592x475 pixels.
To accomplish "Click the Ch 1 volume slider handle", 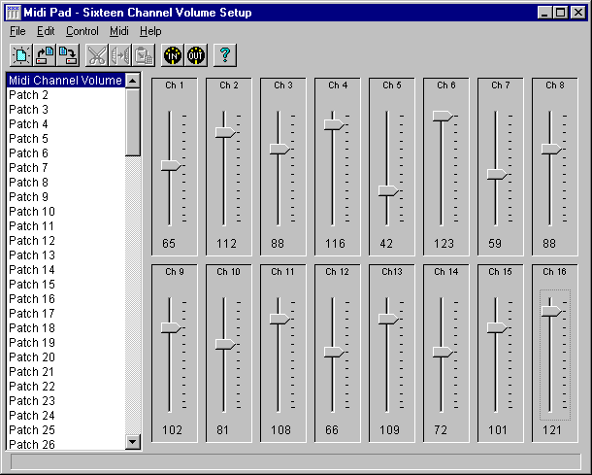I will coord(172,166).
